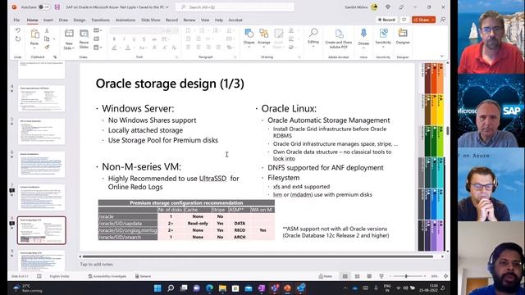Open Windows Start menu
Viewport: 525px width, 295px height.
(157, 288)
